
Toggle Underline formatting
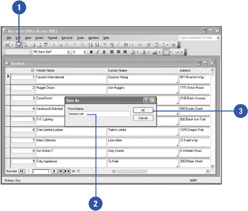tap(104, 52)
